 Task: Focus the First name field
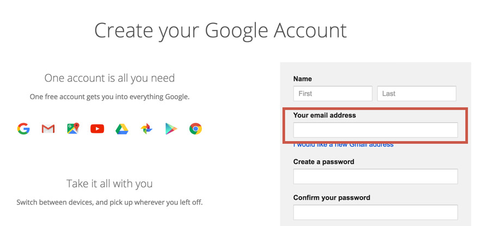point(333,94)
